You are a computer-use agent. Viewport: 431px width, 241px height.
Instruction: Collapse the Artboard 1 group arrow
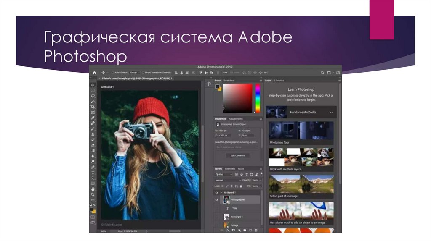[x=221, y=193]
